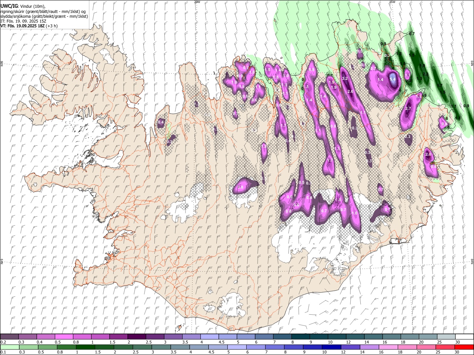The height and width of the screenshot is (355, 474).
Task: Click the 'slydda/snjókoma (grátt/bleikt/grænt' header line
Action: click(x=44, y=16)
